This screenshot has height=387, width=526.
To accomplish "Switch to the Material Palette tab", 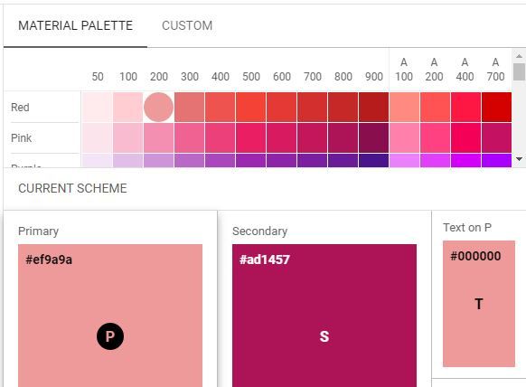I will (76, 26).
